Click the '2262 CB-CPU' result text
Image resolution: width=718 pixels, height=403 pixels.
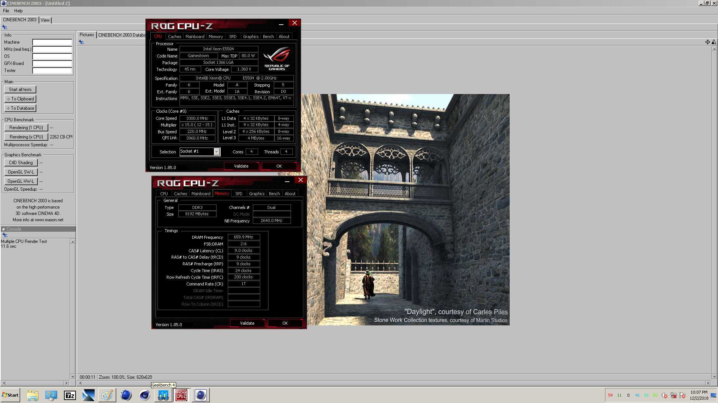tap(61, 137)
